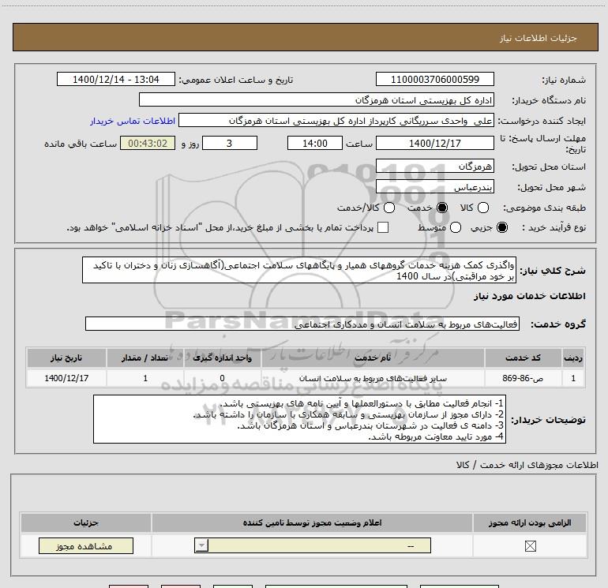Select the کالا radio button
This screenshot has width=608, height=588.
coord(483,208)
